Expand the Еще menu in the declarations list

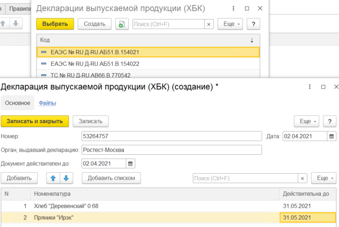(x=230, y=24)
